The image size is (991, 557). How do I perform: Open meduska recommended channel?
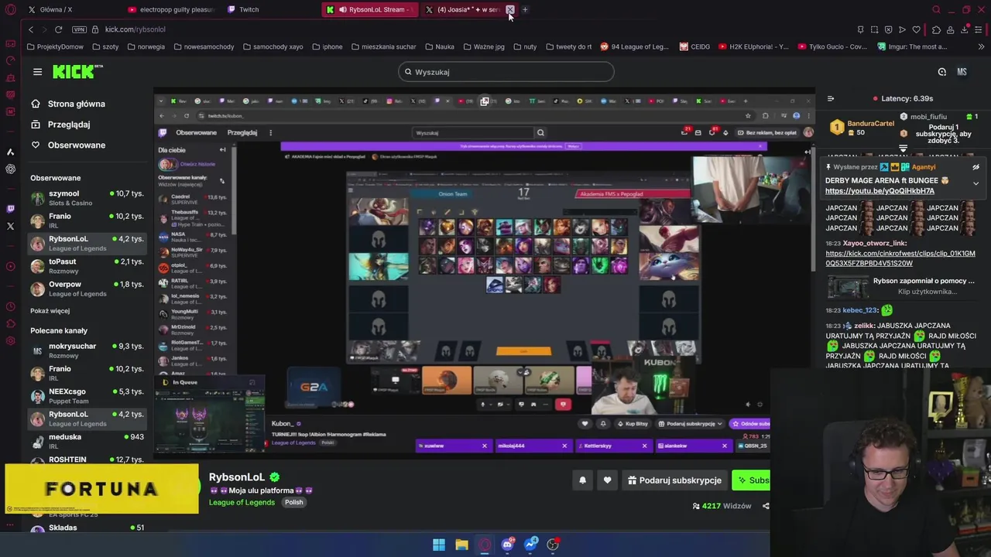point(87,441)
